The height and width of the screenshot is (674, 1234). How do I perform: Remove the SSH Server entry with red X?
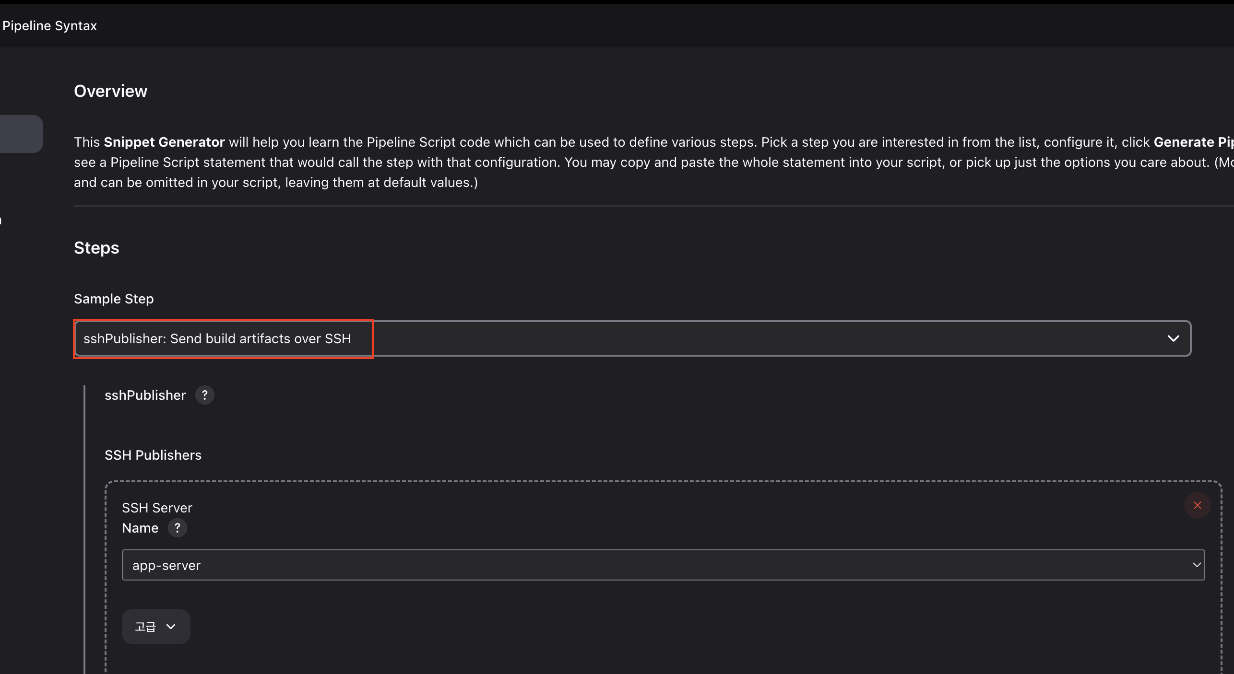(1197, 505)
